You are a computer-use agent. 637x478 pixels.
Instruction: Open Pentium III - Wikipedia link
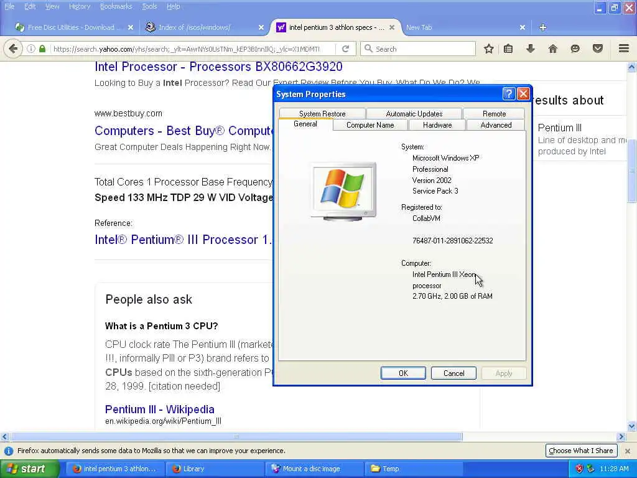tap(160, 410)
